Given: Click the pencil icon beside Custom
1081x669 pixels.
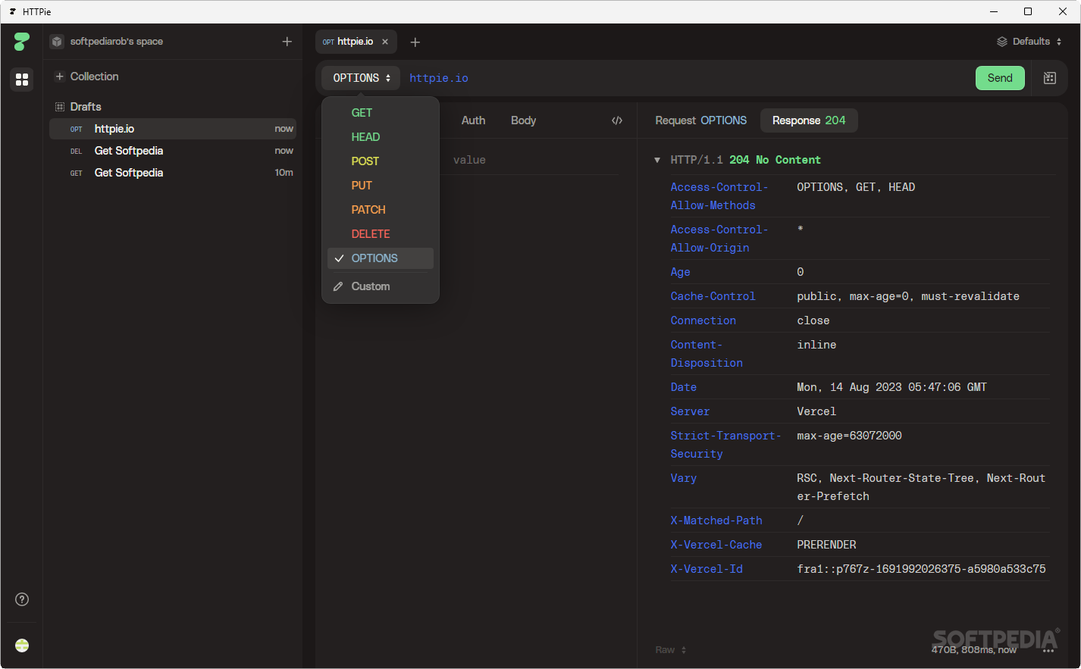Looking at the screenshot, I should 338,286.
